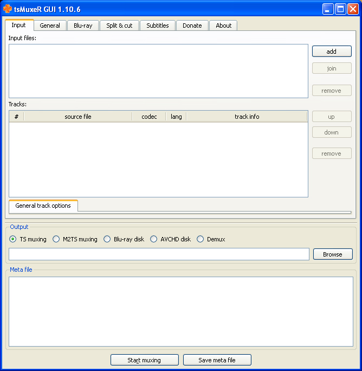The width and height of the screenshot is (362, 371).
Task: Select the General track options tab
Action: pos(43,206)
